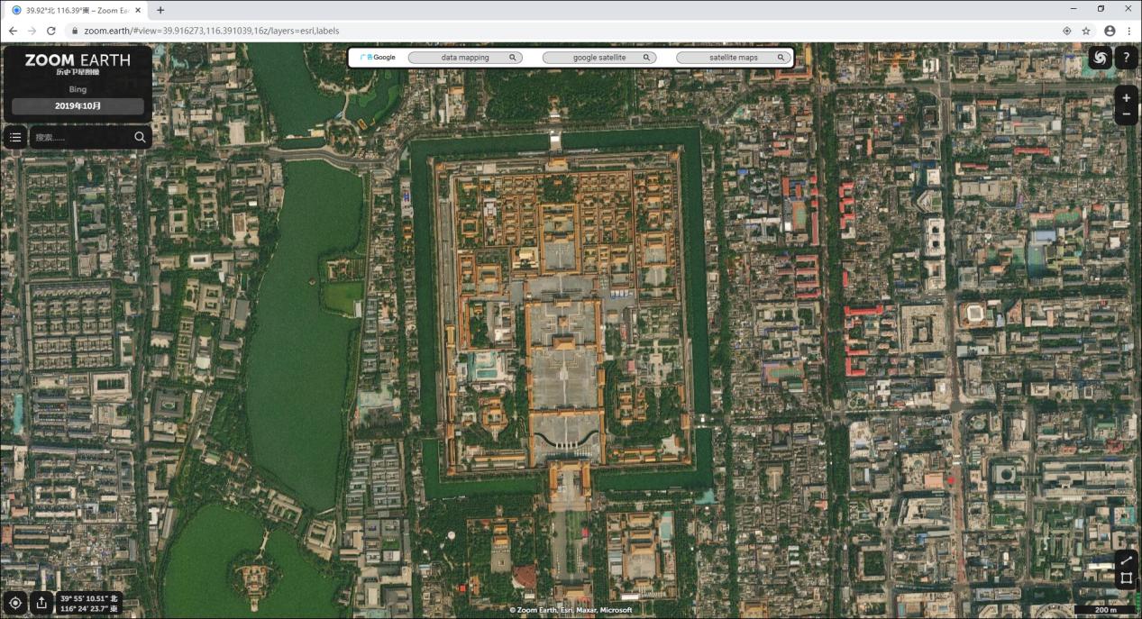Screen dimensions: 1142x619
Task: Click the ZOOM EARTH logo
Action: tap(78, 61)
